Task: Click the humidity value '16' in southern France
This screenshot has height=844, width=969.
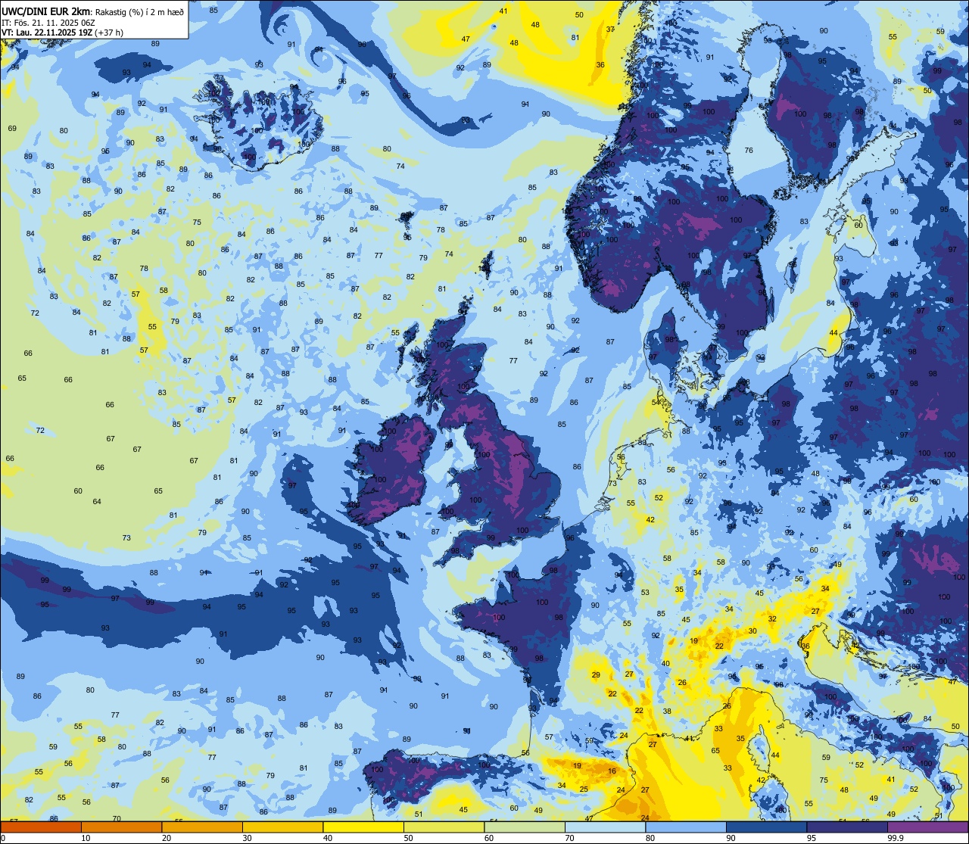Action: click(x=612, y=771)
